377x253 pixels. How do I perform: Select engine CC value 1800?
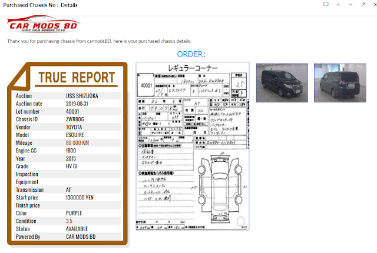coord(71,151)
